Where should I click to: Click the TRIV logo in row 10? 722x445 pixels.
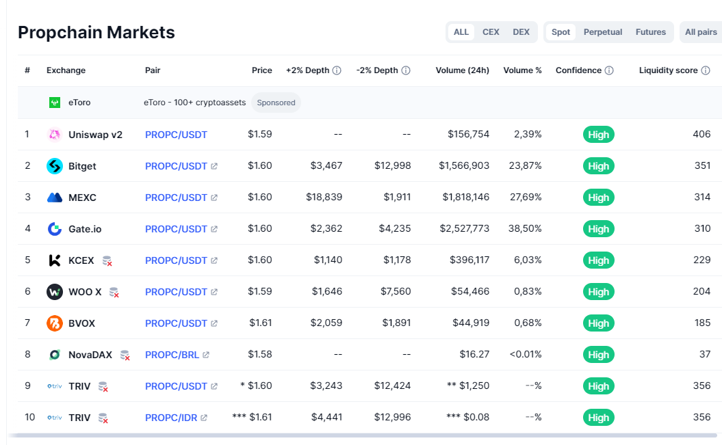click(54, 418)
